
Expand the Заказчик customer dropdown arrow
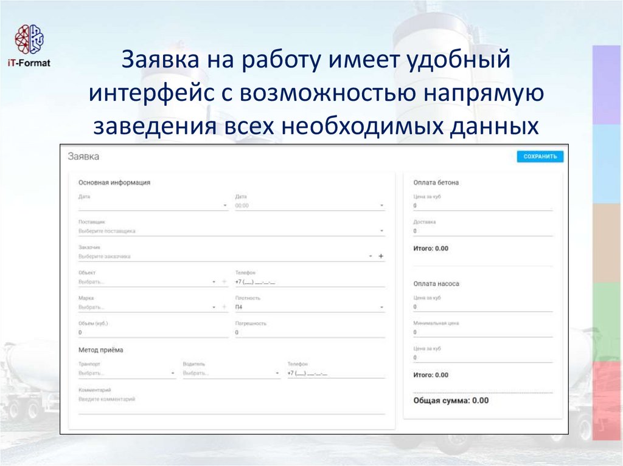tap(370, 256)
